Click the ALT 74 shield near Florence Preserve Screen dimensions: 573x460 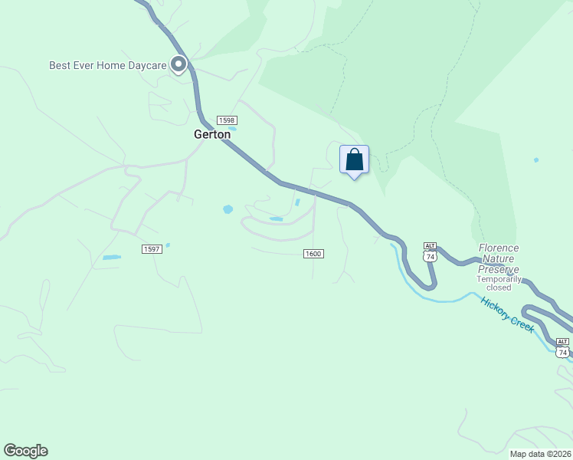pos(430,252)
